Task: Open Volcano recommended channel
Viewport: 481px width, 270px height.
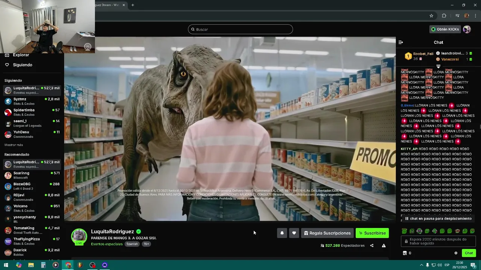Action: [32, 208]
